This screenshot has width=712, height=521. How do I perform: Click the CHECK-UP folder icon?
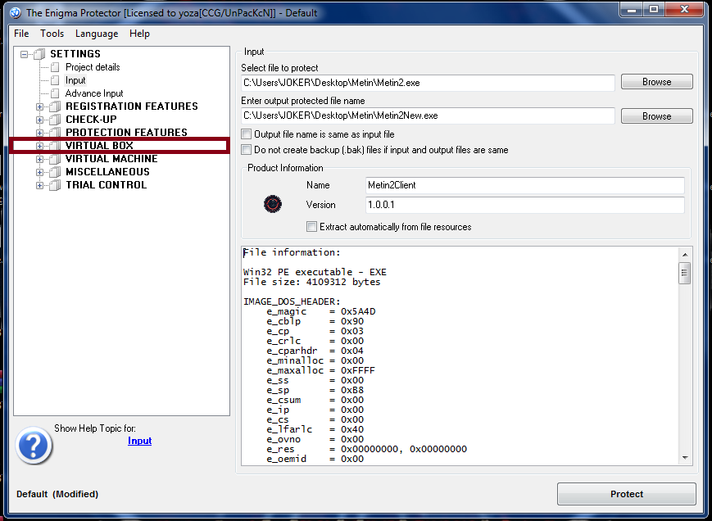point(55,120)
